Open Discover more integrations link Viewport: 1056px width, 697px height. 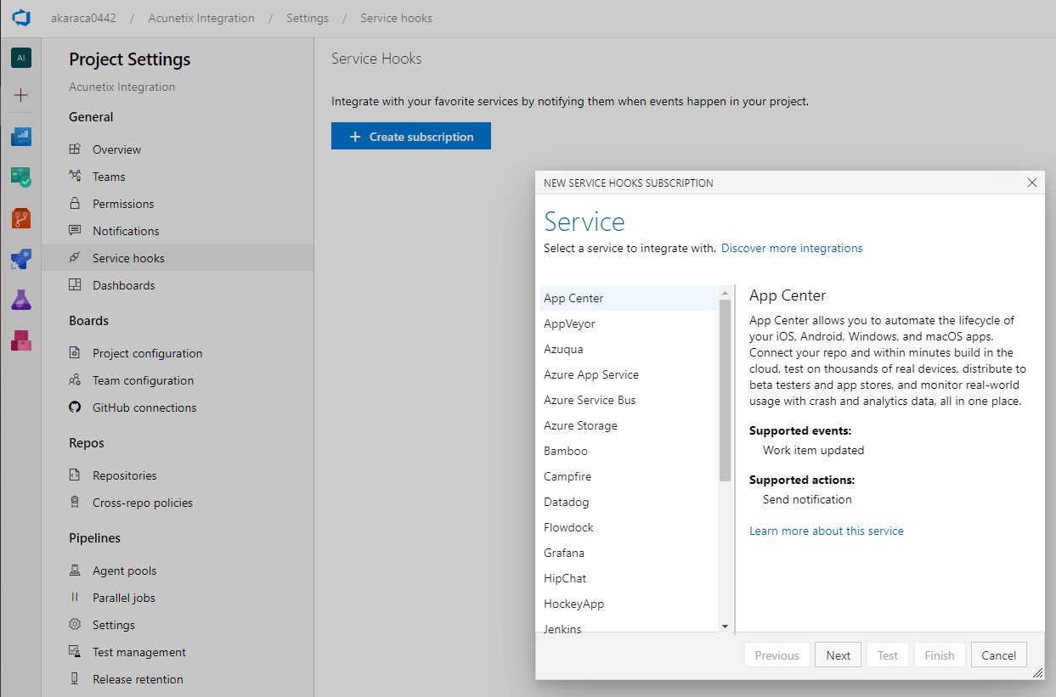[x=792, y=249]
